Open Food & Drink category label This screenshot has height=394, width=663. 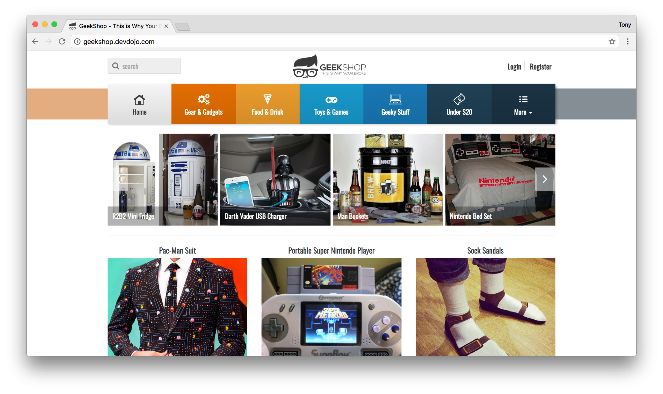267,112
